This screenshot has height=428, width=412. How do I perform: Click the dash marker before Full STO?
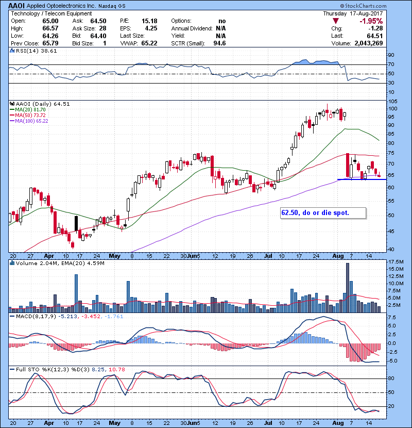[12, 369]
